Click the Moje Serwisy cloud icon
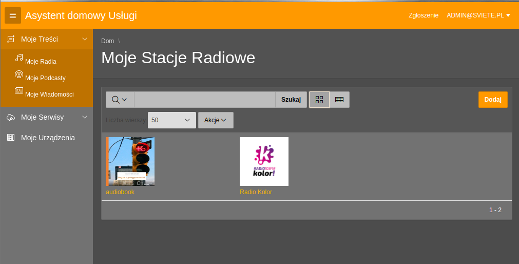This screenshot has width=519, height=264. (x=11, y=117)
